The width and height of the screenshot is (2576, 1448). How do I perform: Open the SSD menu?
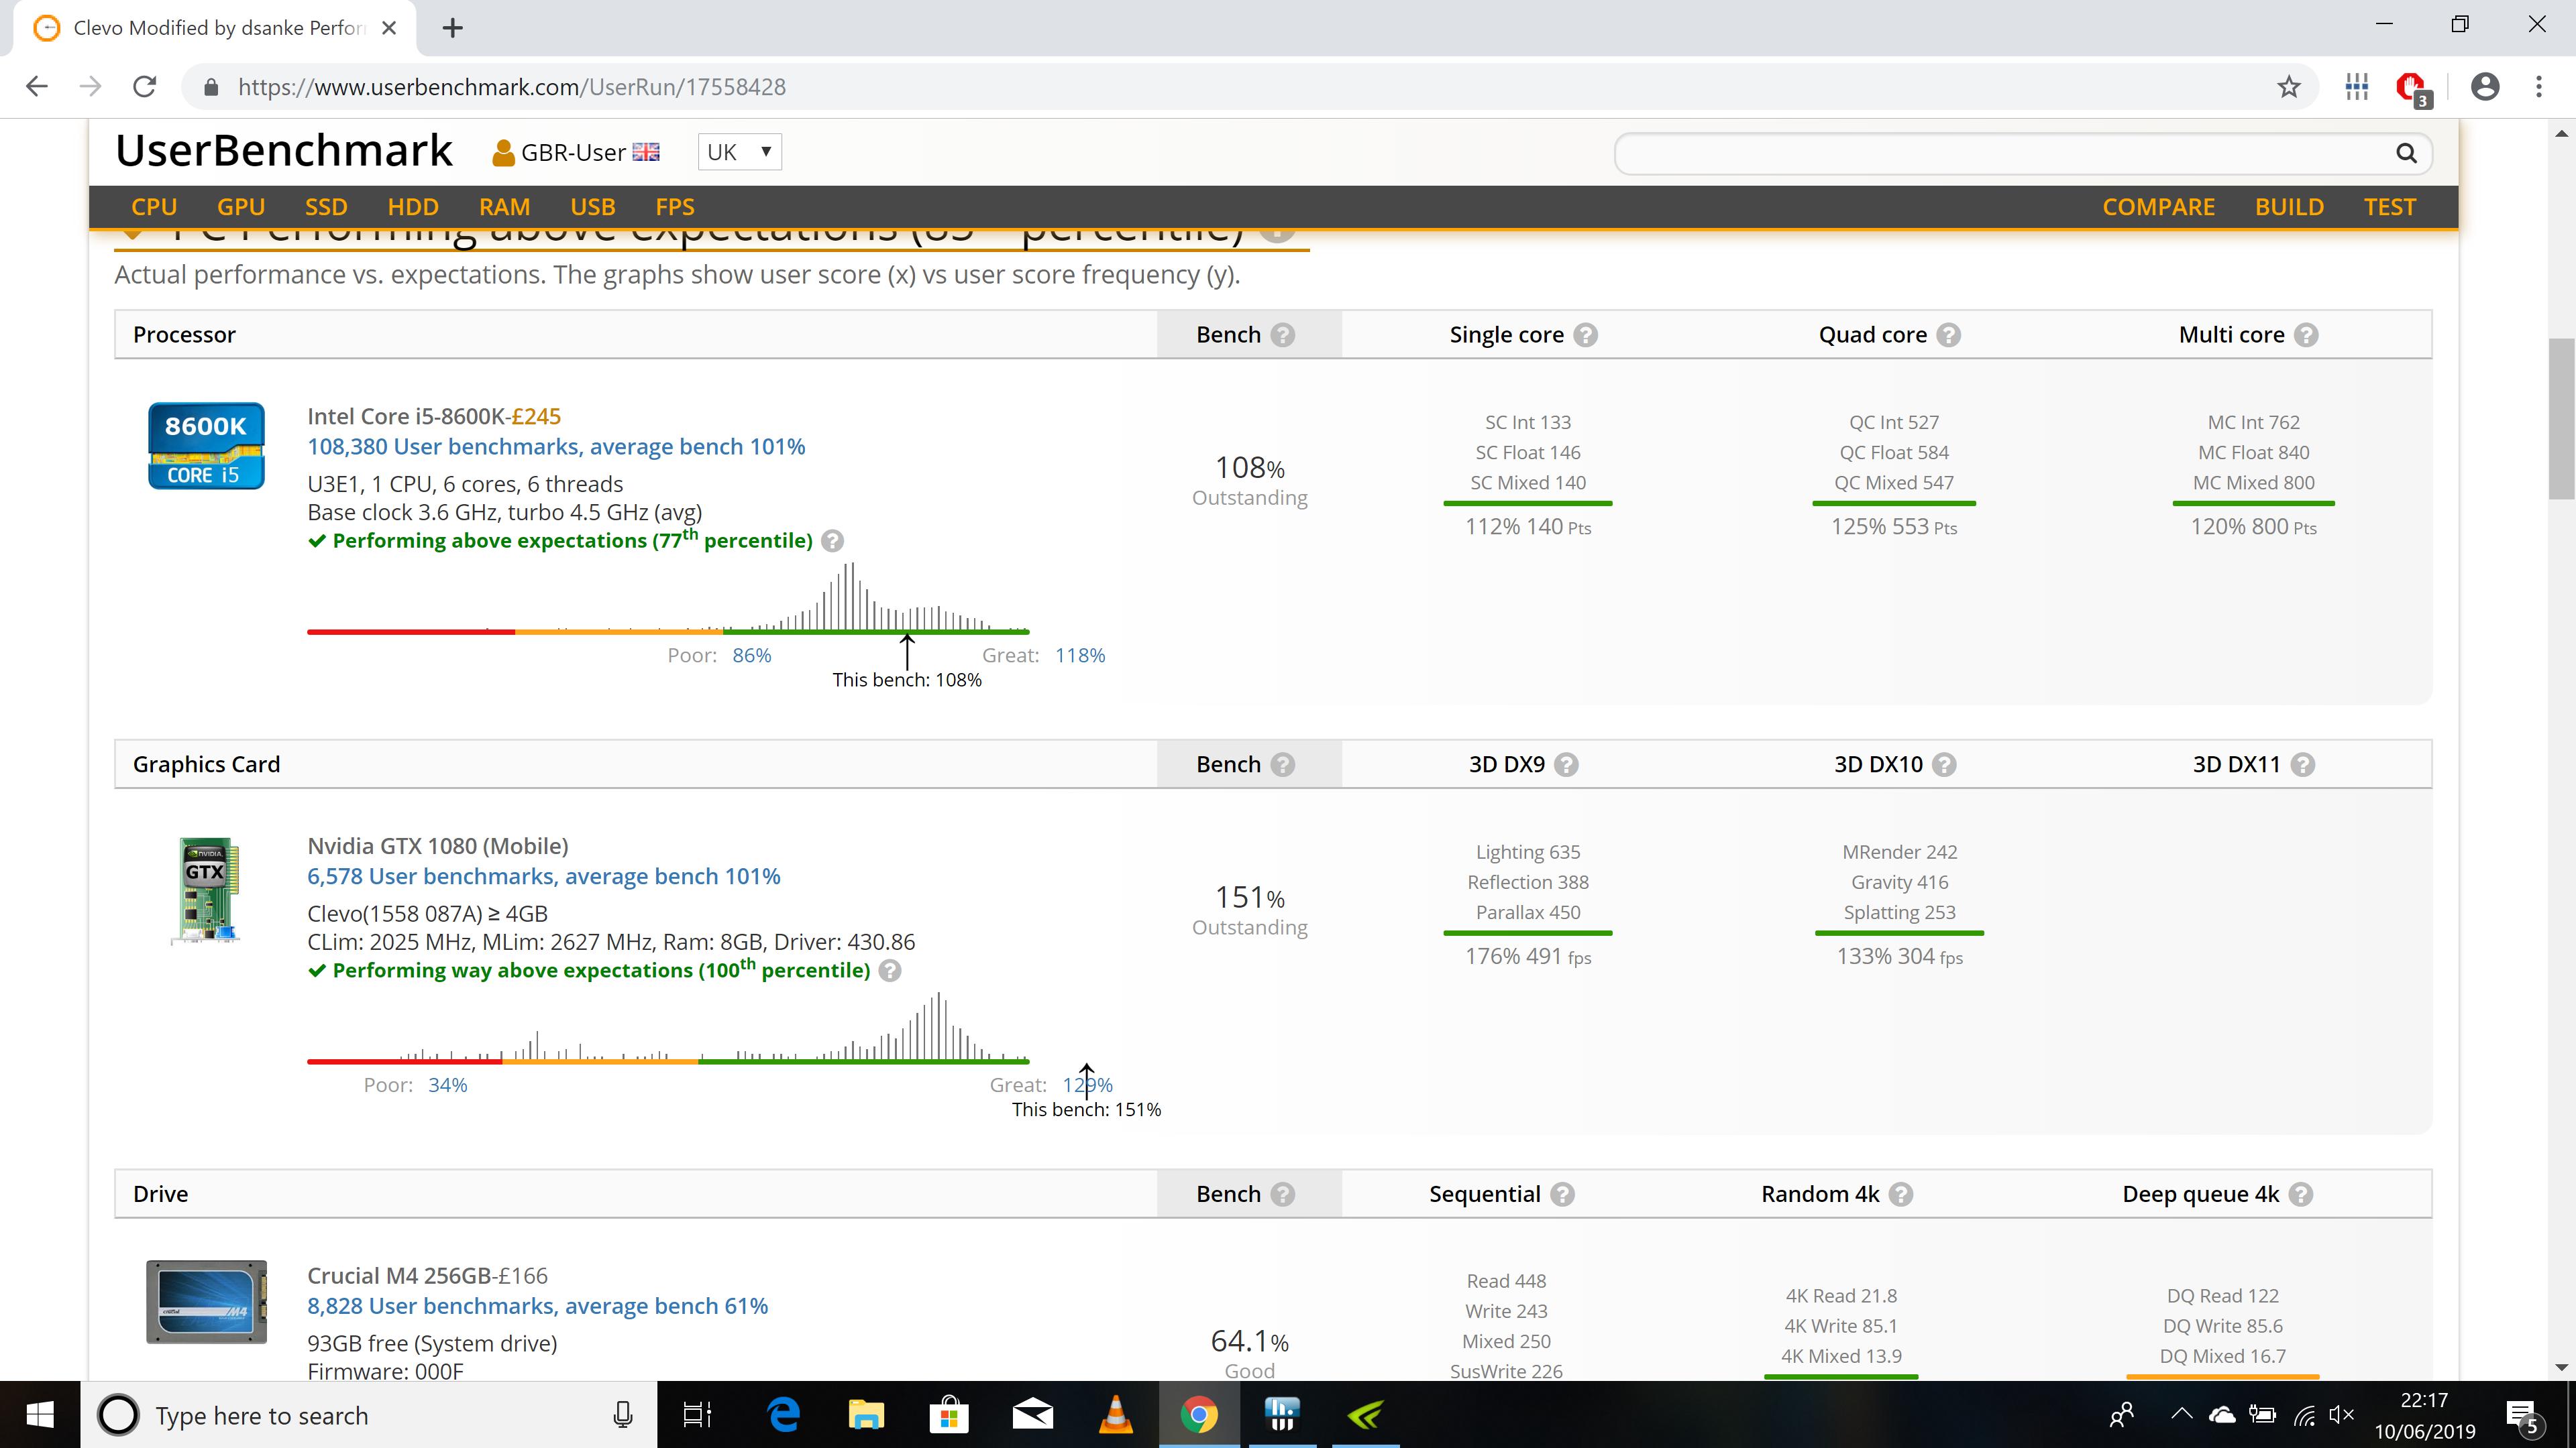click(326, 207)
